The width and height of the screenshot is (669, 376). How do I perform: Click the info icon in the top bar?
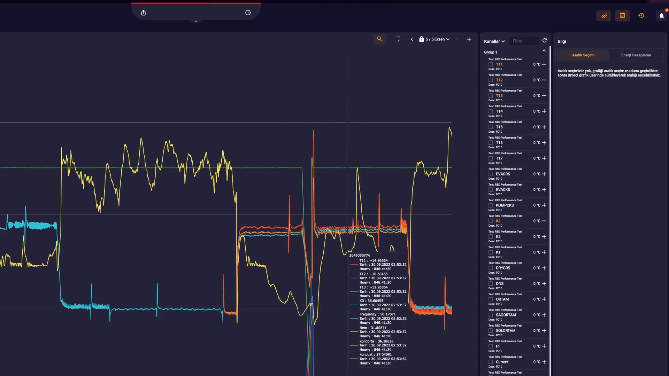[x=248, y=13]
